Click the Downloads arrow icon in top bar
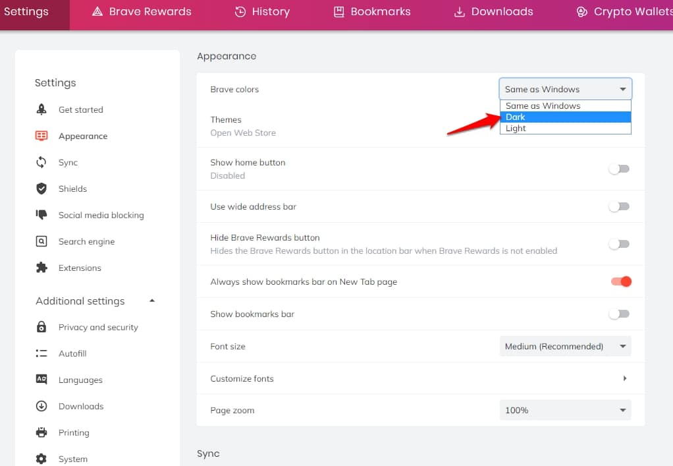Image resolution: width=673 pixels, height=466 pixels. [x=459, y=12]
